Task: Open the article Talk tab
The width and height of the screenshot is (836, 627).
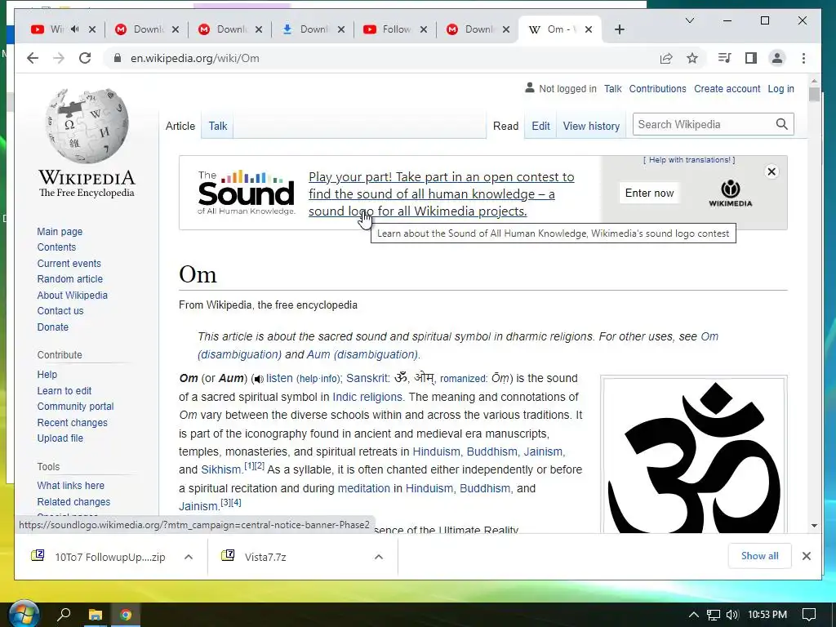Action: click(x=217, y=126)
